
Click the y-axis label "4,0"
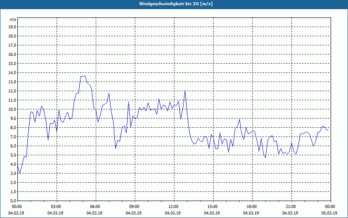point(13,164)
